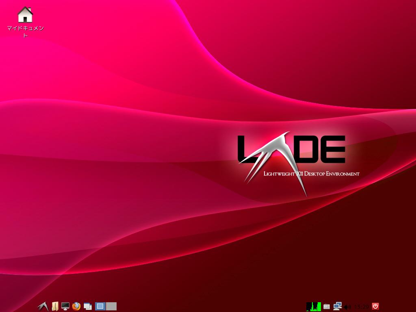Launch the Firefox web browser
The width and height of the screenshot is (416, 312).
click(x=77, y=306)
